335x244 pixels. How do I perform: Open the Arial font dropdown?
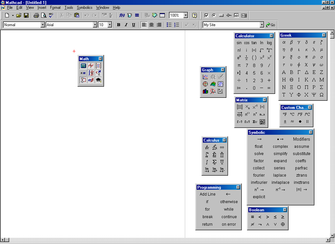point(95,25)
